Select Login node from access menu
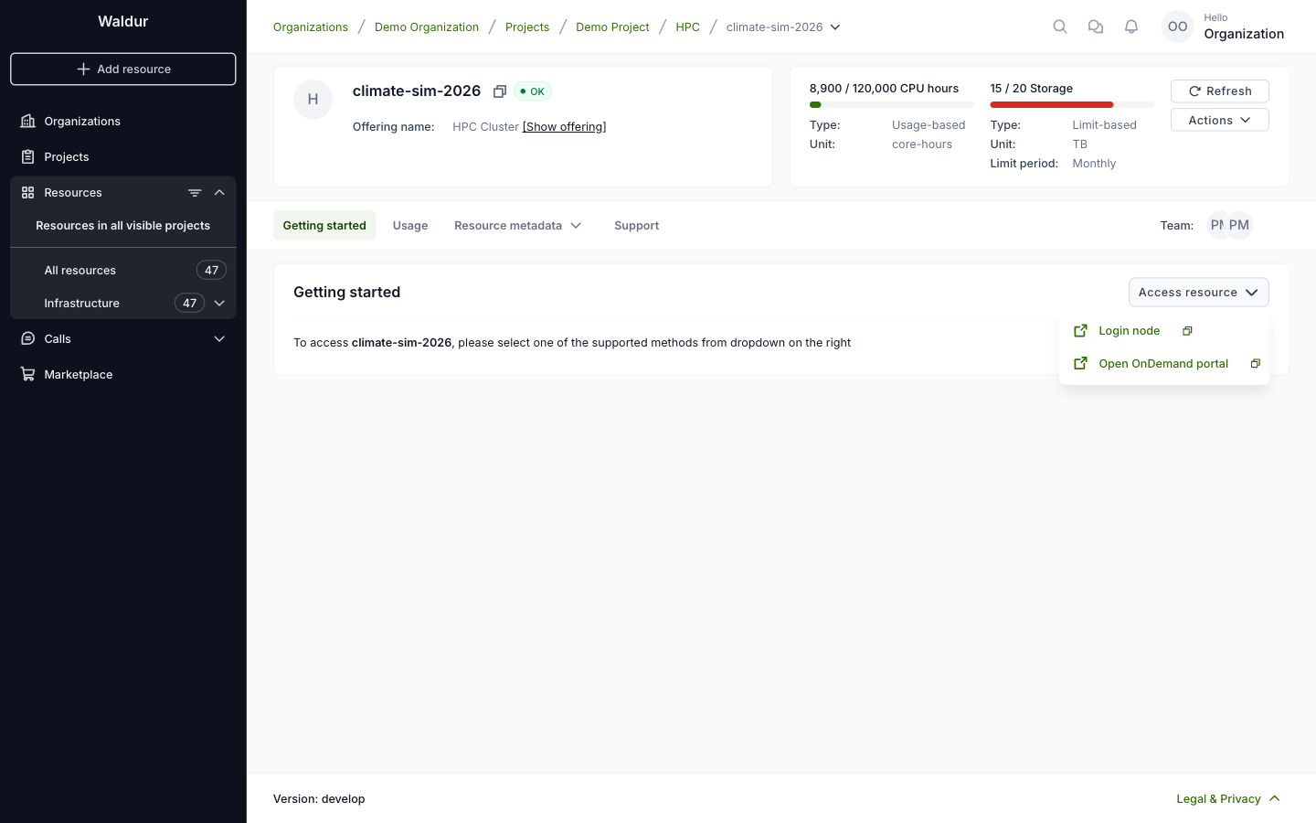 tap(1130, 331)
